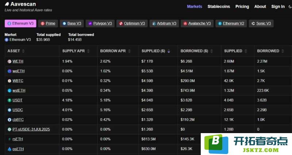Click Total supplied value $35.96B

pos(43,40)
